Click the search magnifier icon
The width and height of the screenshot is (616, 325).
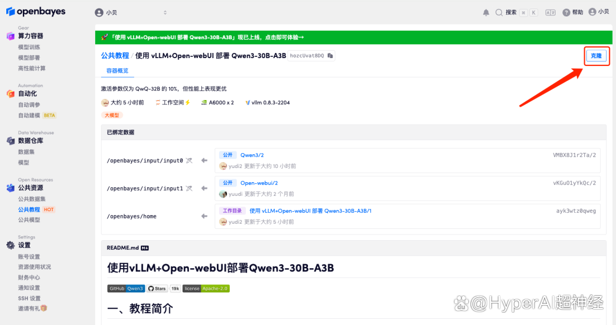click(499, 13)
